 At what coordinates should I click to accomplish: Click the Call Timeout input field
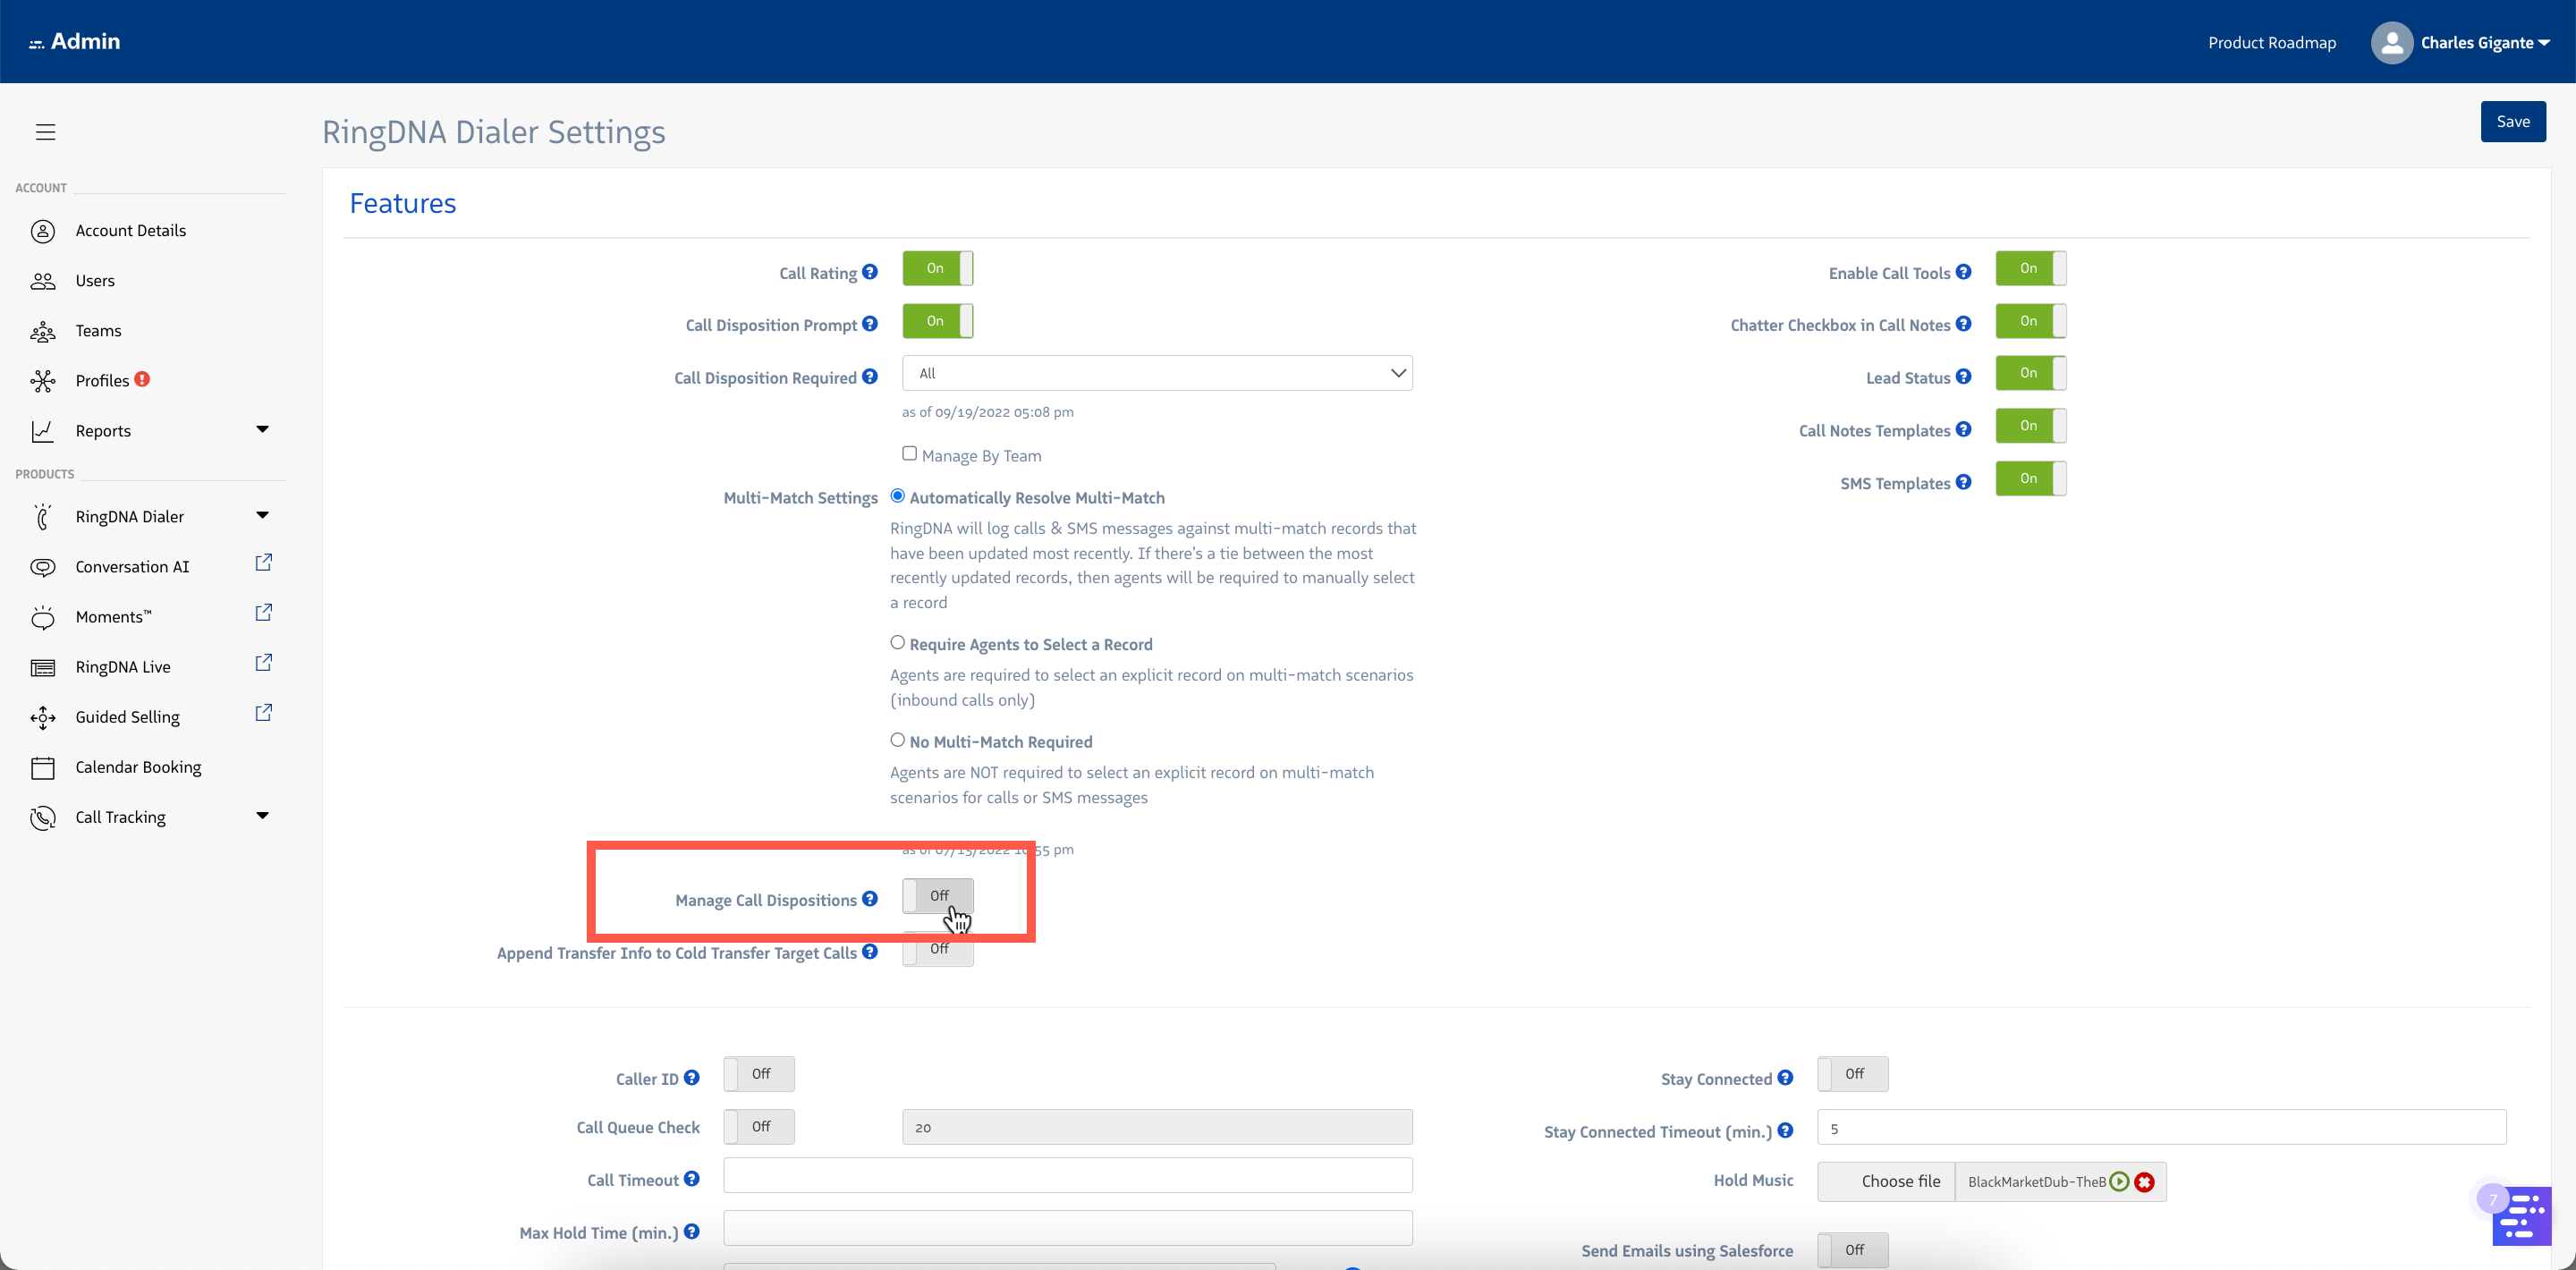point(1068,1176)
